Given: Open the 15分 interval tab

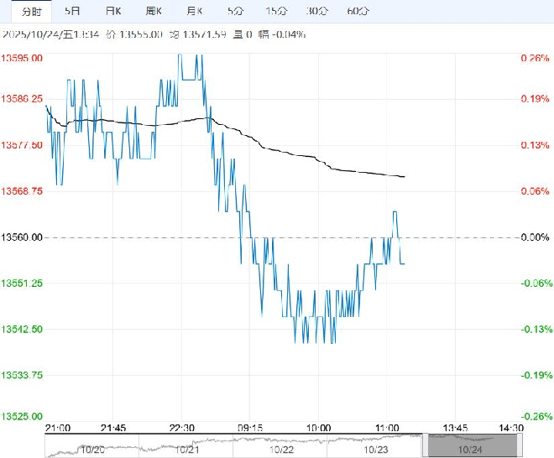Looking at the screenshot, I should coord(275,11).
